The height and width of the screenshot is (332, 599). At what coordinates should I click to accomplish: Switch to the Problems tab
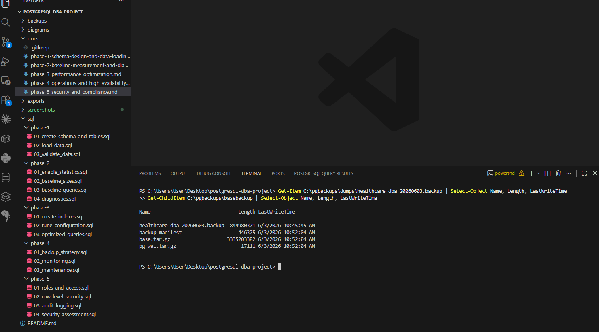(150, 173)
